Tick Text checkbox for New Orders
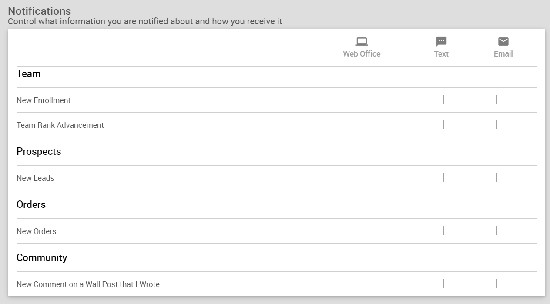 point(439,231)
